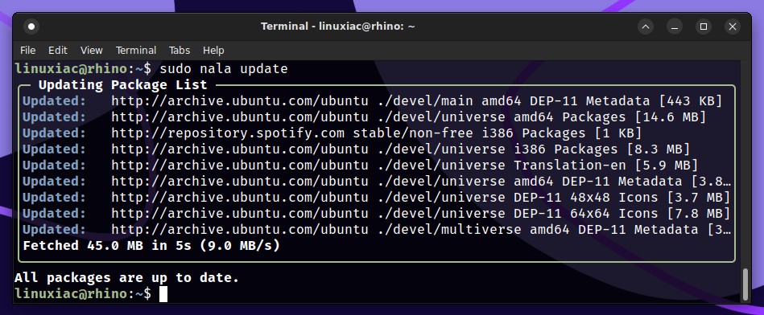Shade the window with the up-arrow button
Image resolution: width=764 pixels, height=315 pixels.
646,27
